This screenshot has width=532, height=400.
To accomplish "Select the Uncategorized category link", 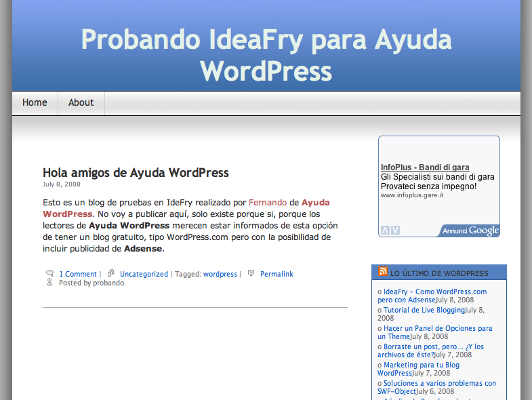I will click(x=144, y=274).
